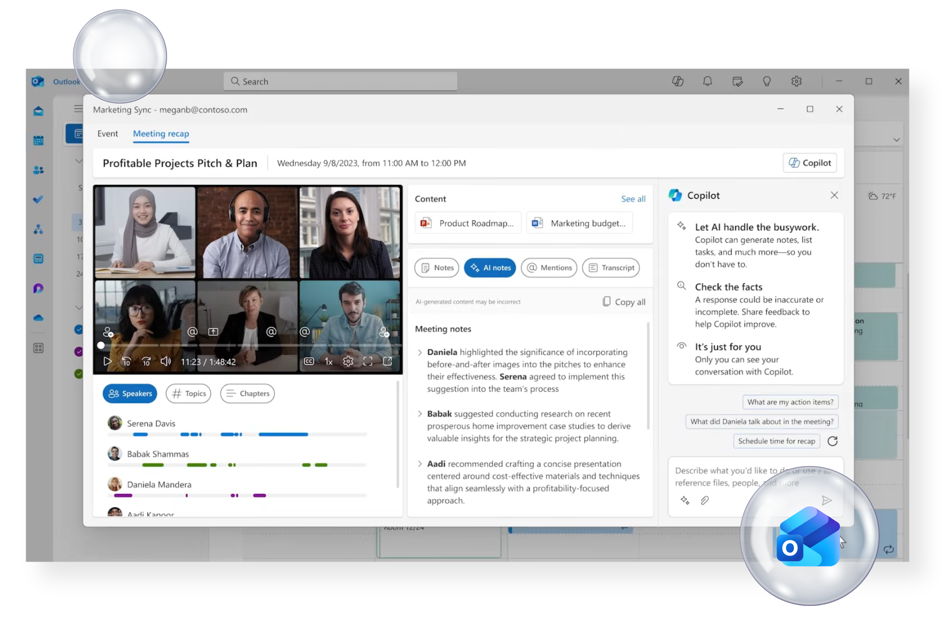Click the attach file paperclip icon

point(704,500)
